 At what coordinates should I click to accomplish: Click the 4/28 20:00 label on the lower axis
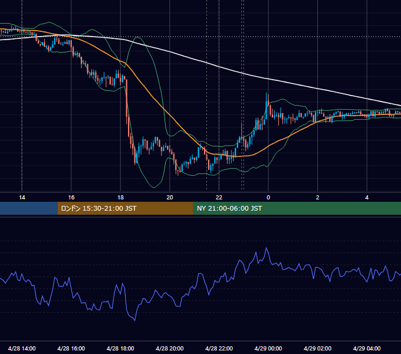point(170,348)
